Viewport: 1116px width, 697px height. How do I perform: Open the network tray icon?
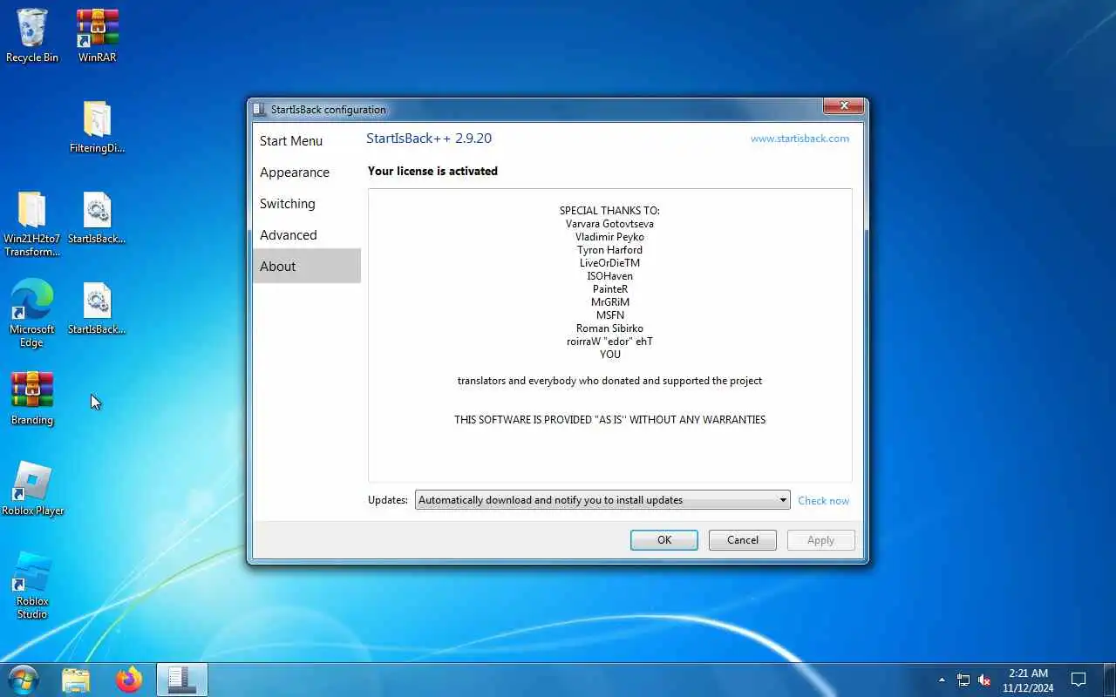click(x=963, y=680)
